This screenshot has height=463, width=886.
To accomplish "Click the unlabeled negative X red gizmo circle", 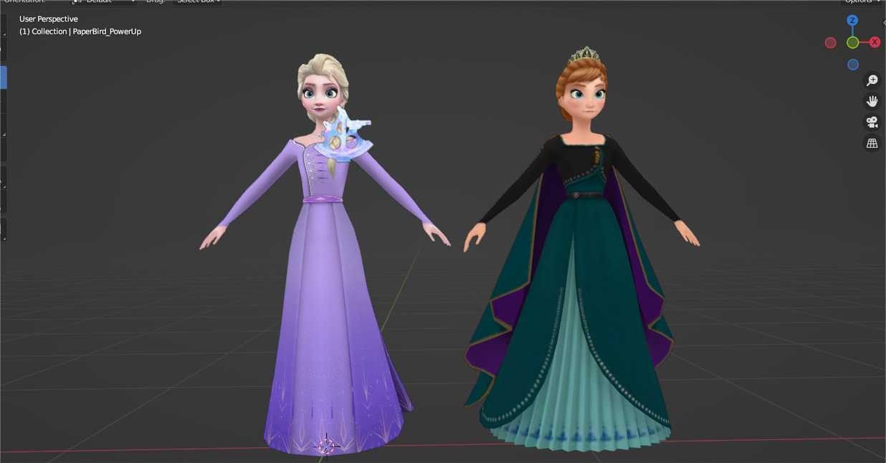I will 830,43.
